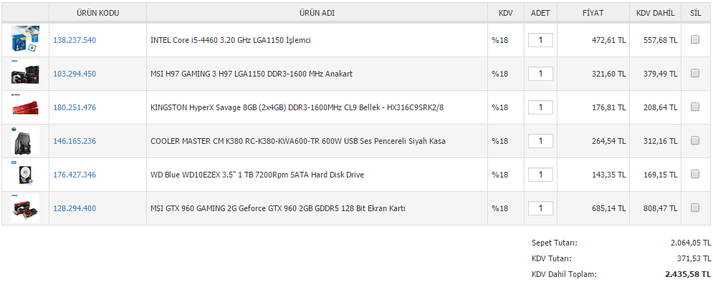Open product code link 138.237.540
Image resolution: width=713 pixels, height=282 pixels.
(x=75, y=40)
